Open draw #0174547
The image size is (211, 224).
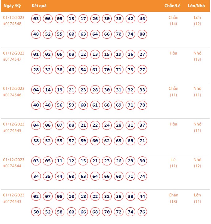[12, 59]
